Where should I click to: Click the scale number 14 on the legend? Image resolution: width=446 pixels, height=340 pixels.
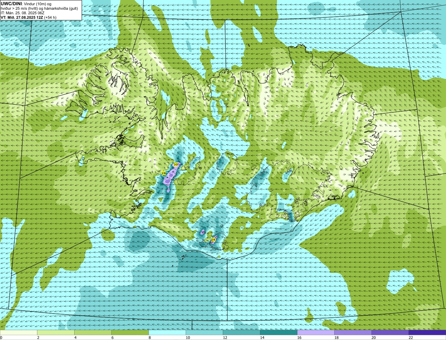coord(262,338)
